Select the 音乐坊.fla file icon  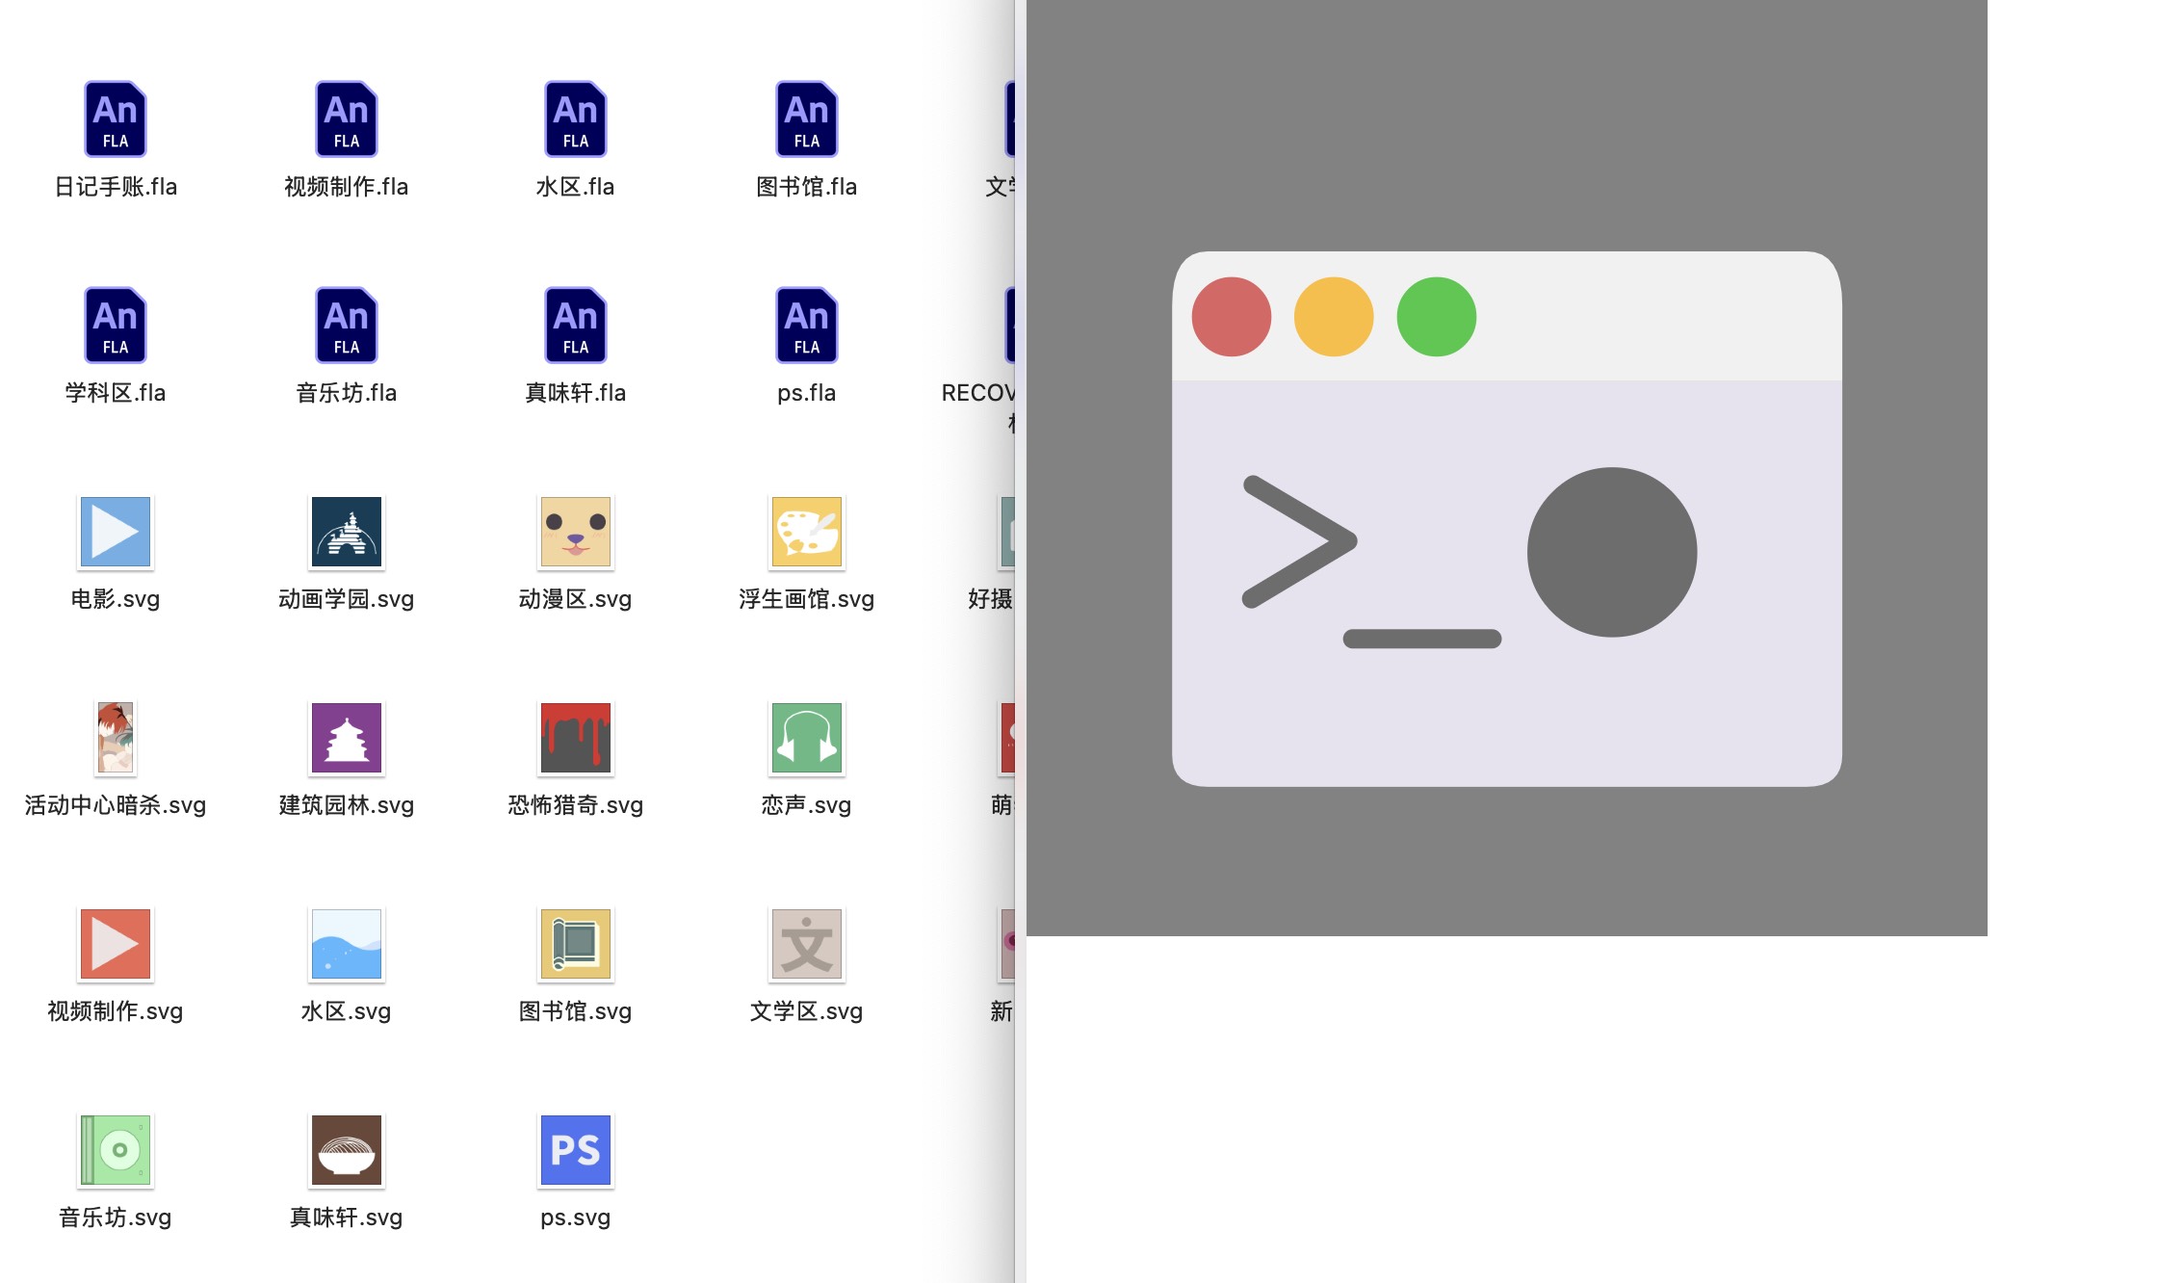pyautogui.click(x=347, y=325)
